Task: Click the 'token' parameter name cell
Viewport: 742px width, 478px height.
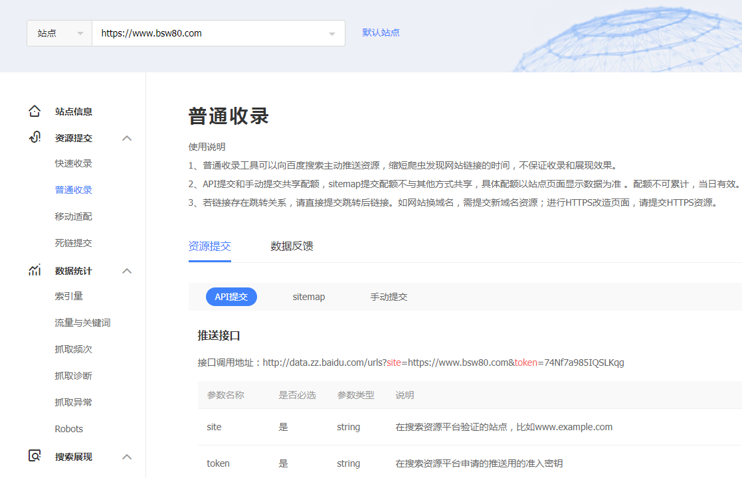Action: [218, 463]
